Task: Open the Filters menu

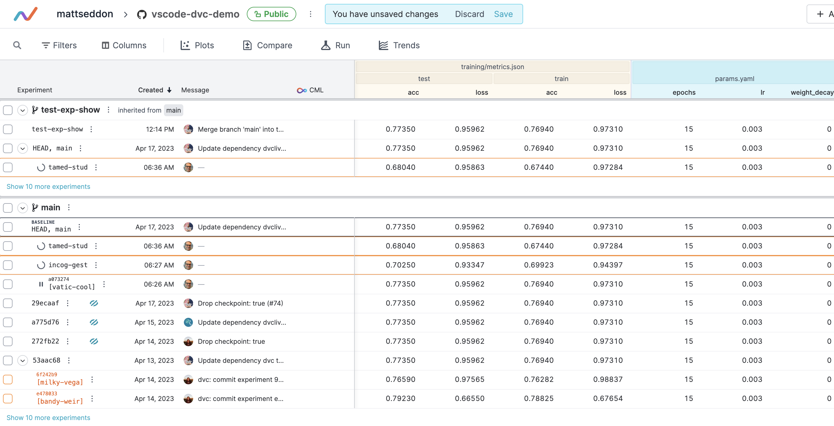Action: (x=59, y=45)
